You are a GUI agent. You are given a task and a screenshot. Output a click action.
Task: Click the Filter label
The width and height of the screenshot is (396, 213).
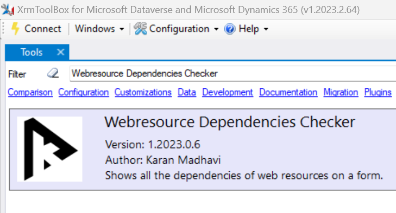[x=17, y=74]
